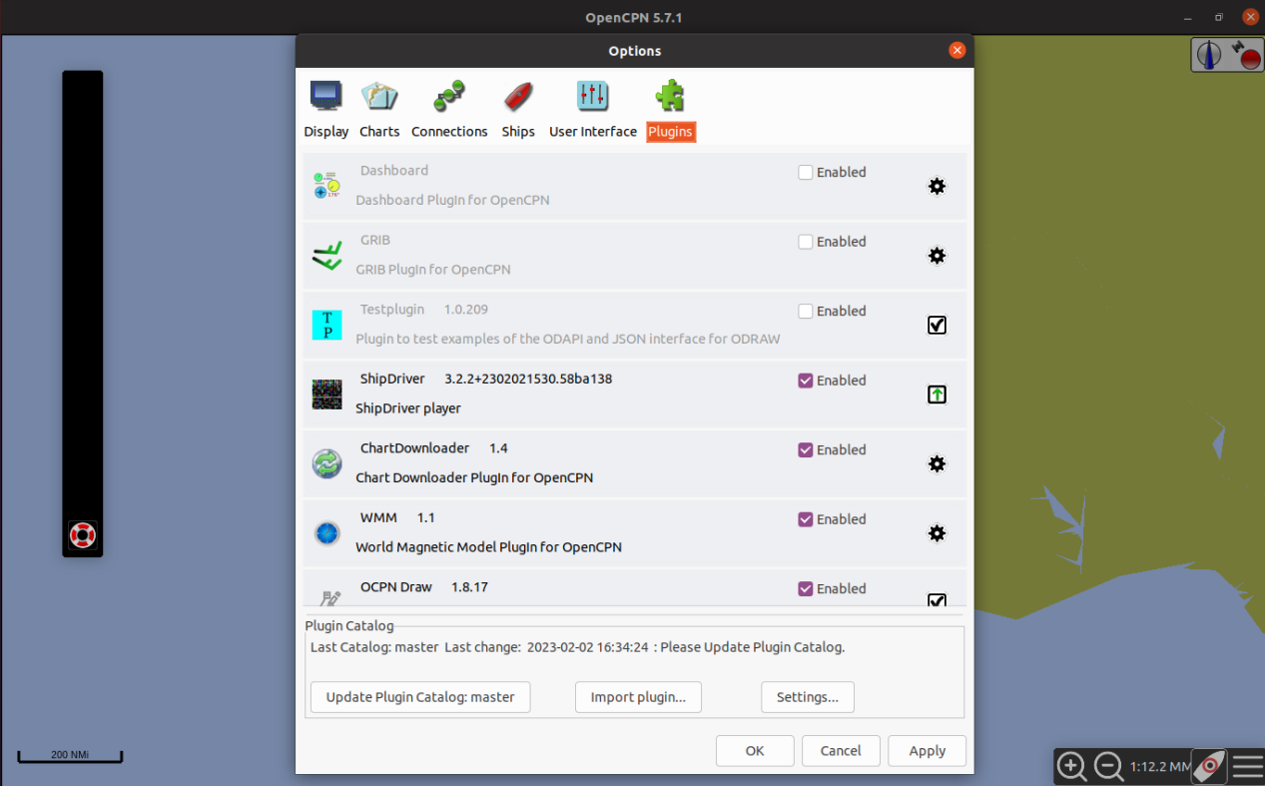This screenshot has width=1265, height=786.
Task: Click the ShipDriver update arrow icon
Action: tap(937, 394)
